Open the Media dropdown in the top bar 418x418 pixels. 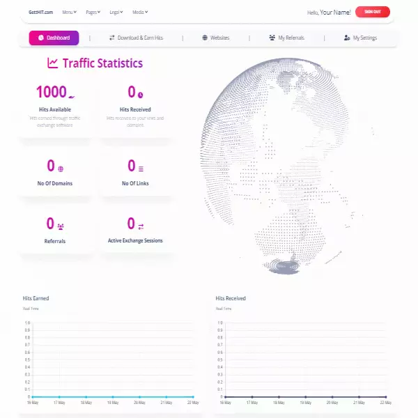pos(140,12)
